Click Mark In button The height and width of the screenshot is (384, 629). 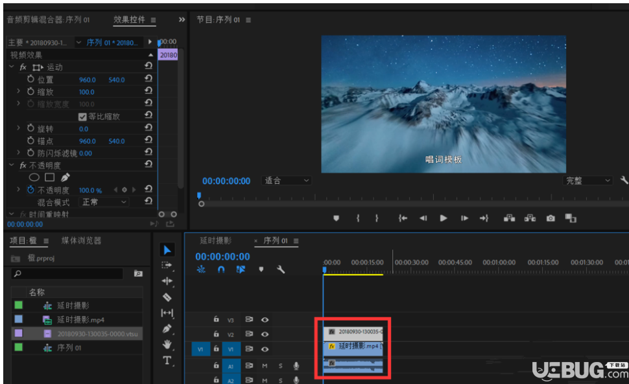(x=358, y=218)
